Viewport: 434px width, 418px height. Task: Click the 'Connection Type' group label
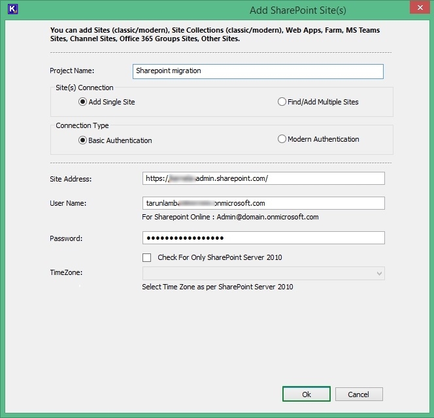(82, 125)
